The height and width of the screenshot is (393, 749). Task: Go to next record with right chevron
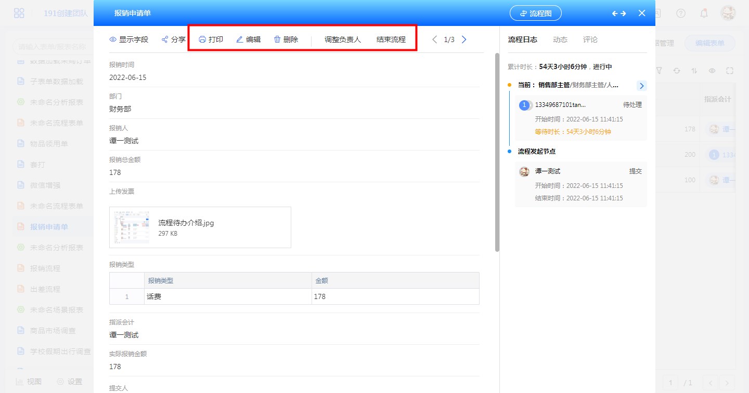(x=464, y=39)
